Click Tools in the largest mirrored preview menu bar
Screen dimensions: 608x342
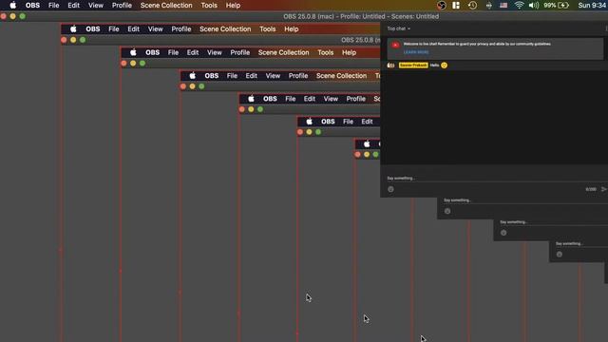tap(268, 29)
